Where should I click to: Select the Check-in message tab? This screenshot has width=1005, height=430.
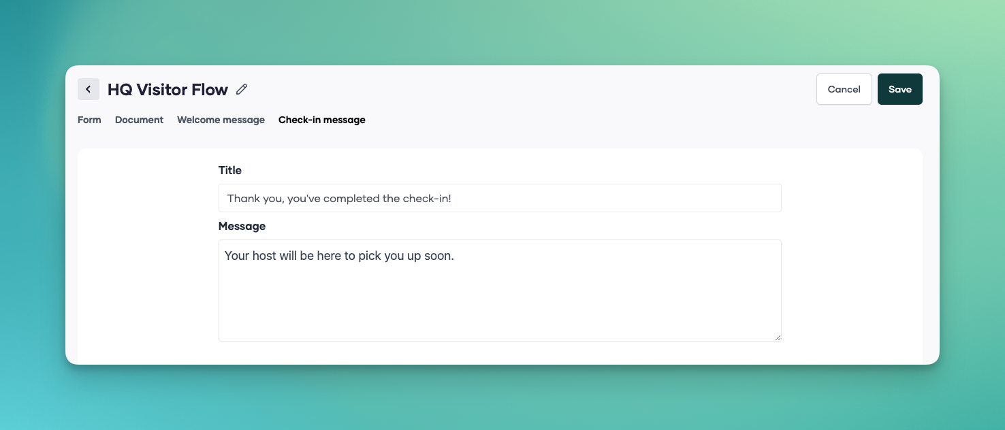point(321,120)
